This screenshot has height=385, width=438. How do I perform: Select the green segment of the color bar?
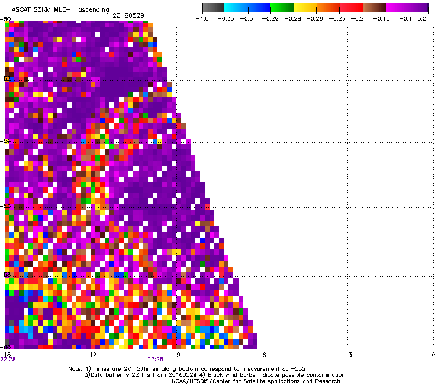pyautogui.click(x=282, y=8)
